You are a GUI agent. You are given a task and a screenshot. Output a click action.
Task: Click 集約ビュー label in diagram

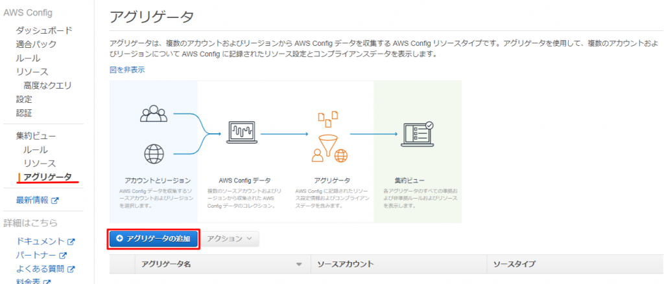coord(410,181)
